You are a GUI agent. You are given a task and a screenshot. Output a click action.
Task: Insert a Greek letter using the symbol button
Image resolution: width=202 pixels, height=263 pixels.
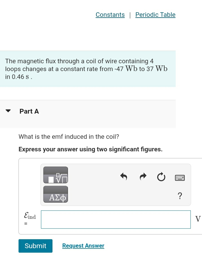[55, 194]
